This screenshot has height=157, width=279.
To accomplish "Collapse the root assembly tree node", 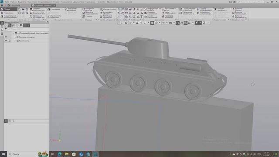I will (14, 33).
